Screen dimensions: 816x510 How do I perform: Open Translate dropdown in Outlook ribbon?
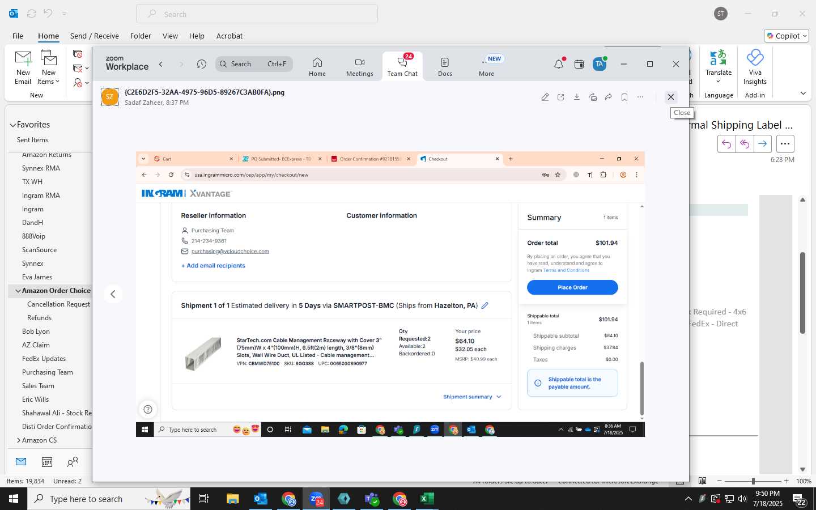click(719, 68)
